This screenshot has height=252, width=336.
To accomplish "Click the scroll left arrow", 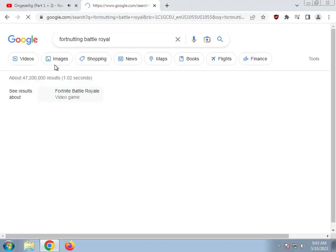I will [x=3, y=236].
